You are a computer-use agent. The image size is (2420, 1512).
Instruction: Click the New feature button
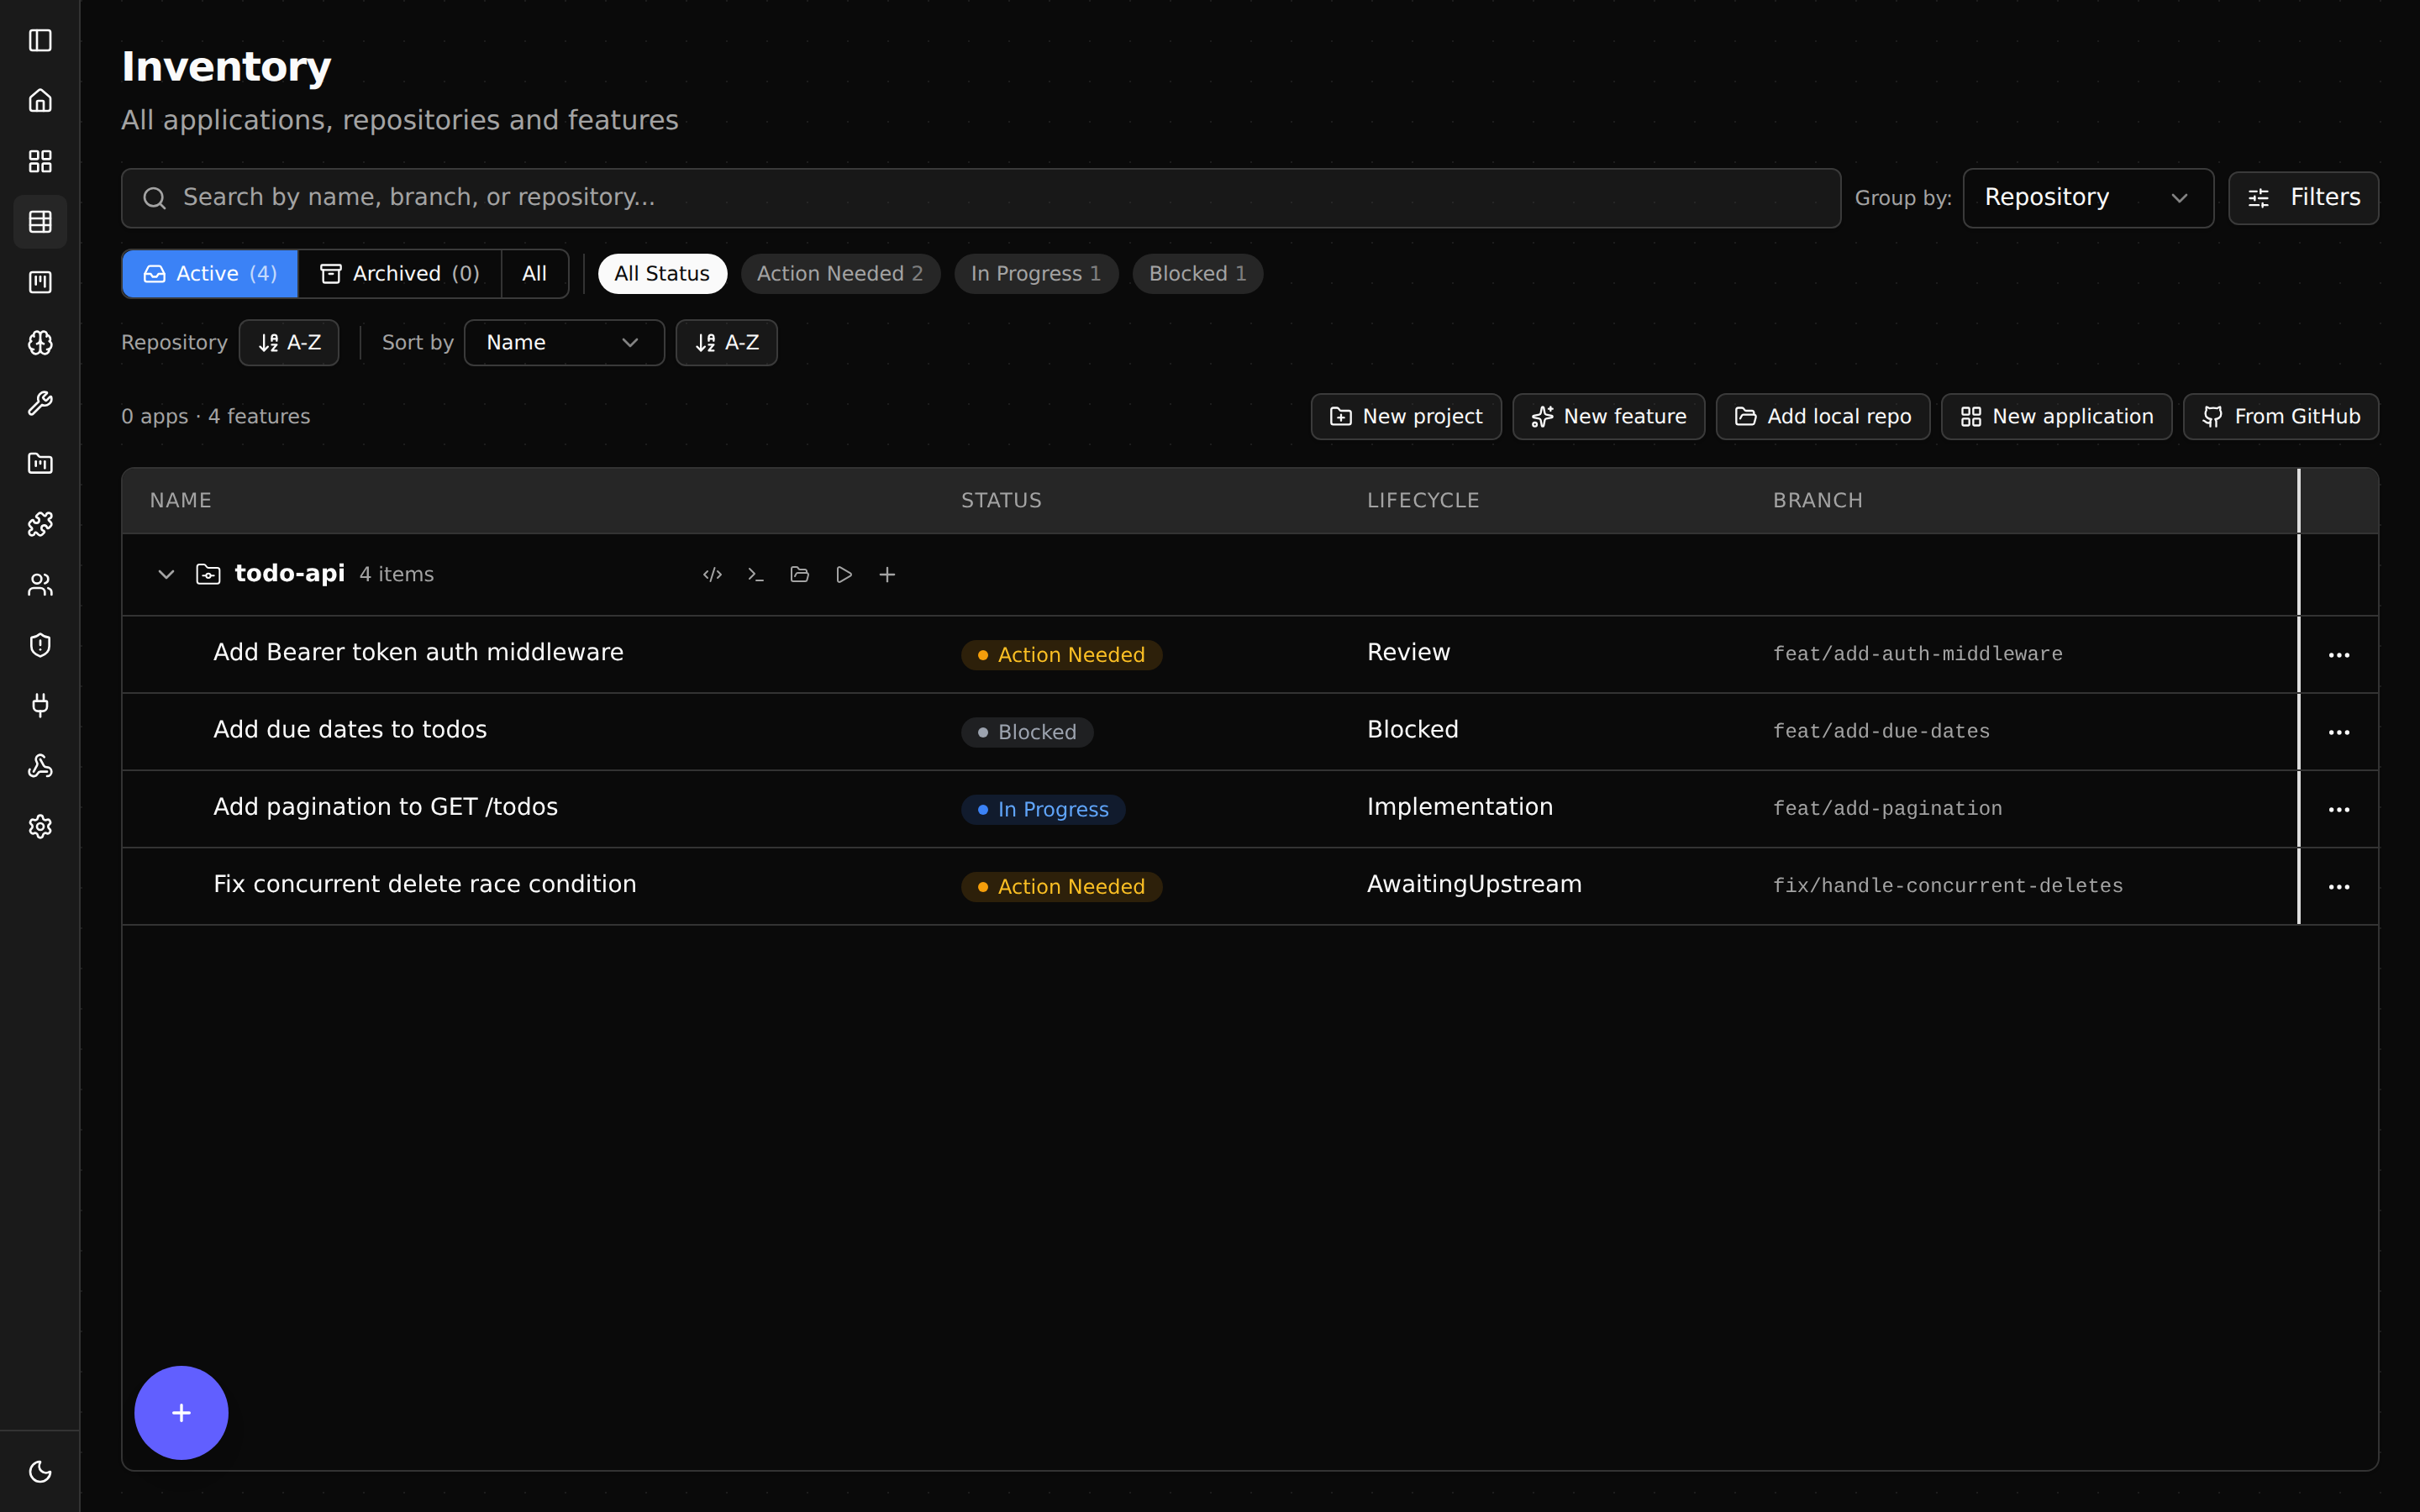pyautogui.click(x=1608, y=417)
